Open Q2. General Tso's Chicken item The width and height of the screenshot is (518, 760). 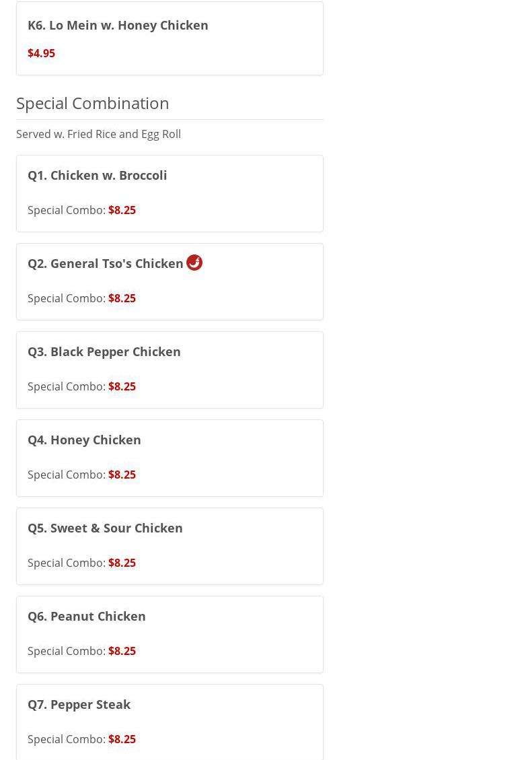tap(106, 264)
